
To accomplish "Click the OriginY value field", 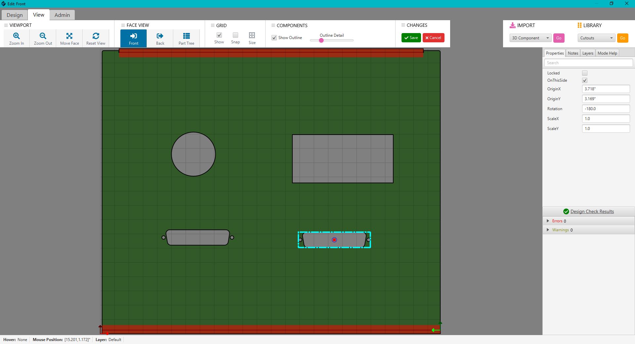I will [606, 99].
